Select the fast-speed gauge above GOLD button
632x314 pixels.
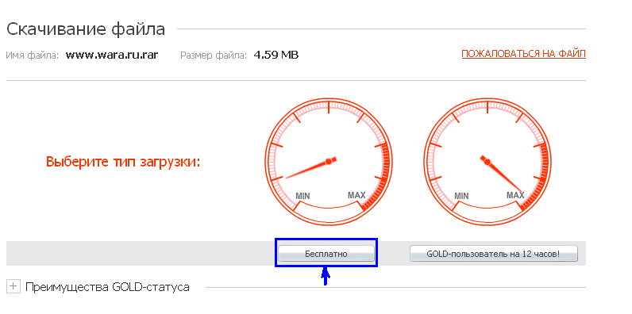[x=487, y=162]
